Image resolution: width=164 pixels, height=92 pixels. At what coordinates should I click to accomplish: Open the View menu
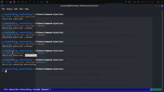click(x=21, y=9)
